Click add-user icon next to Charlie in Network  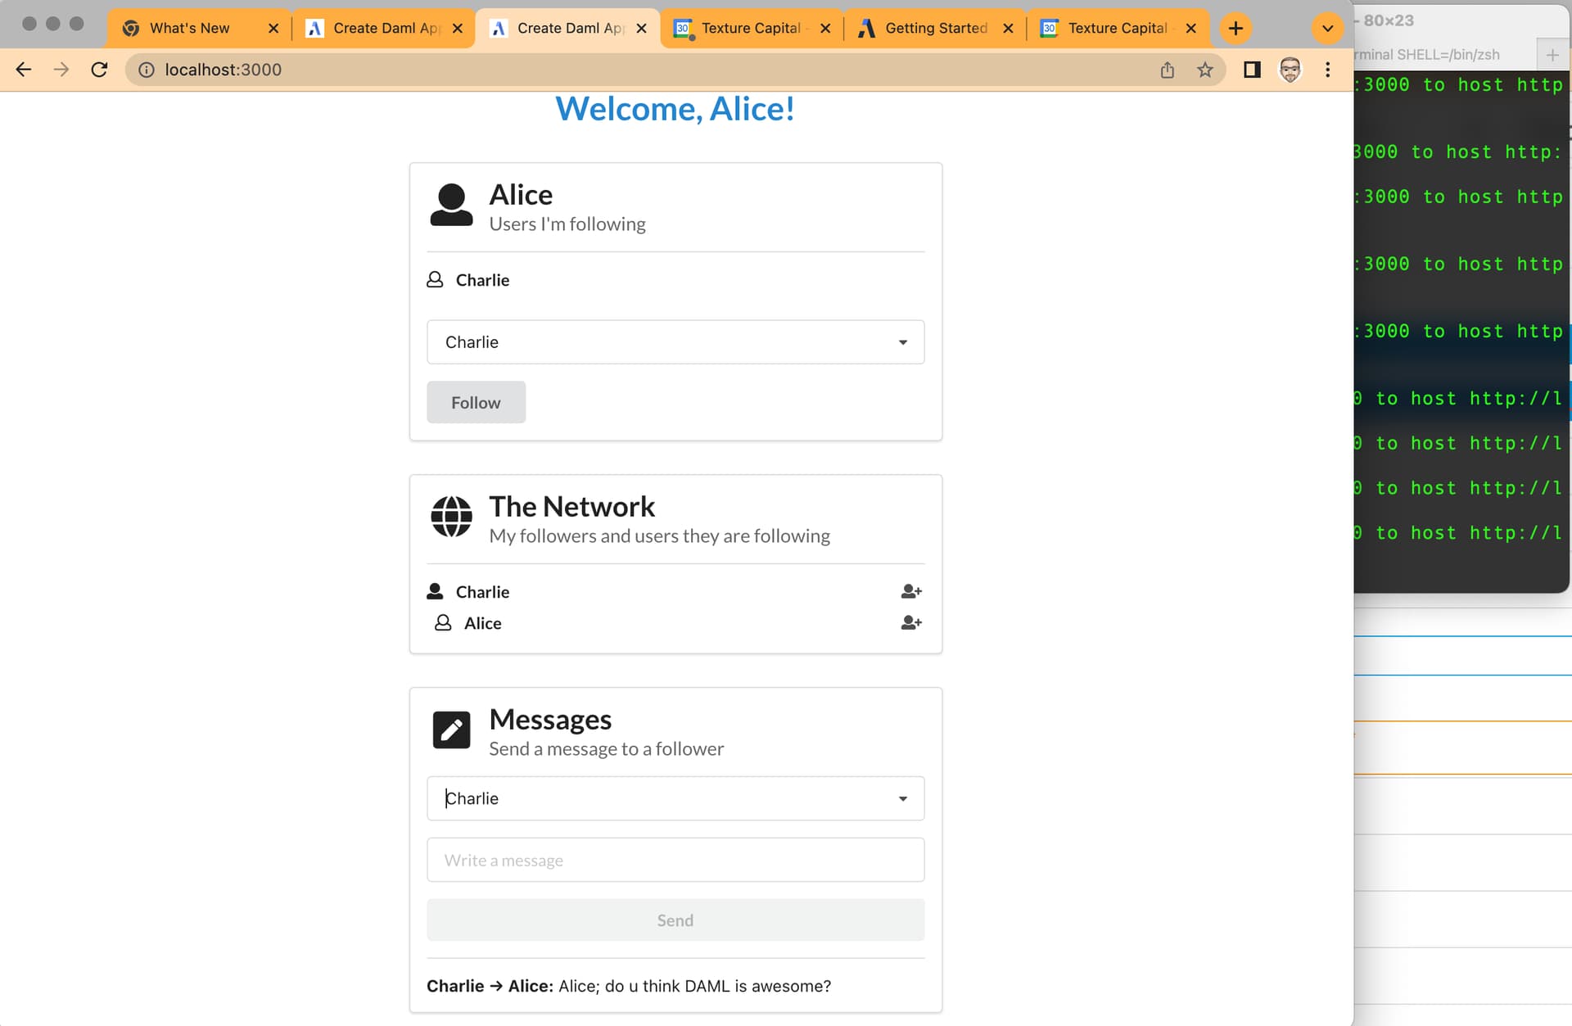tap(910, 591)
